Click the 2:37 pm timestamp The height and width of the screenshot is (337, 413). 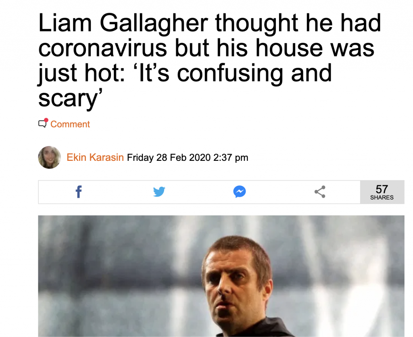coord(231,158)
